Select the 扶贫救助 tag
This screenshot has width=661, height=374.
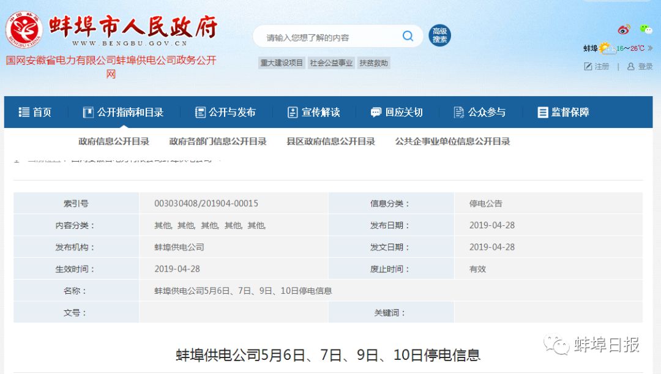(373, 63)
